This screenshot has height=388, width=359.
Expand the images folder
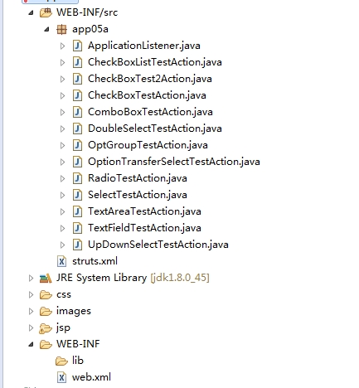(x=31, y=311)
